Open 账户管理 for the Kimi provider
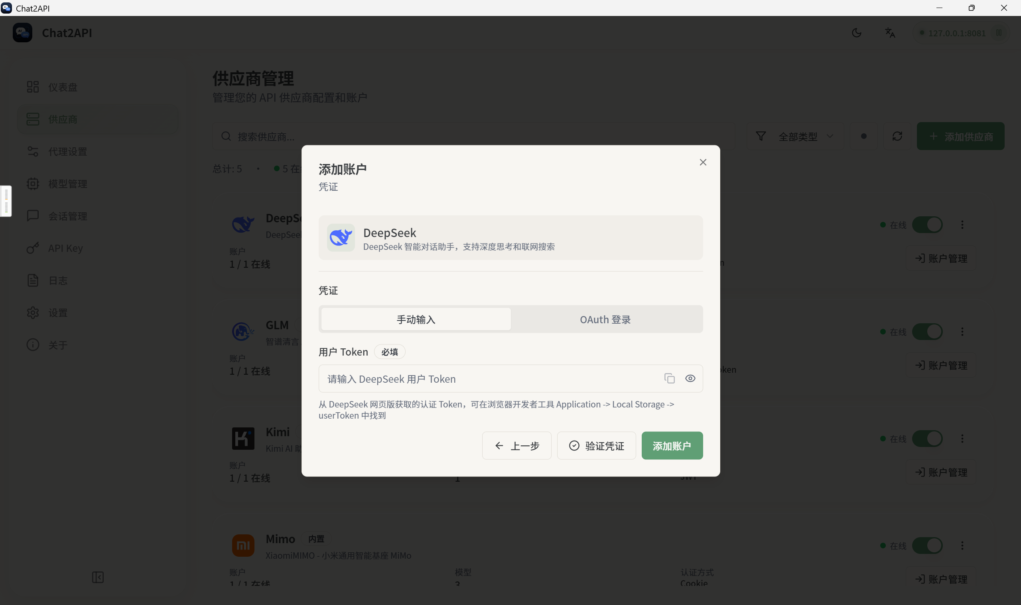The height and width of the screenshot is (605, 1021). 941,472
